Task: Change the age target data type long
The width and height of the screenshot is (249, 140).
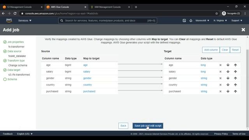Action: 203,65
